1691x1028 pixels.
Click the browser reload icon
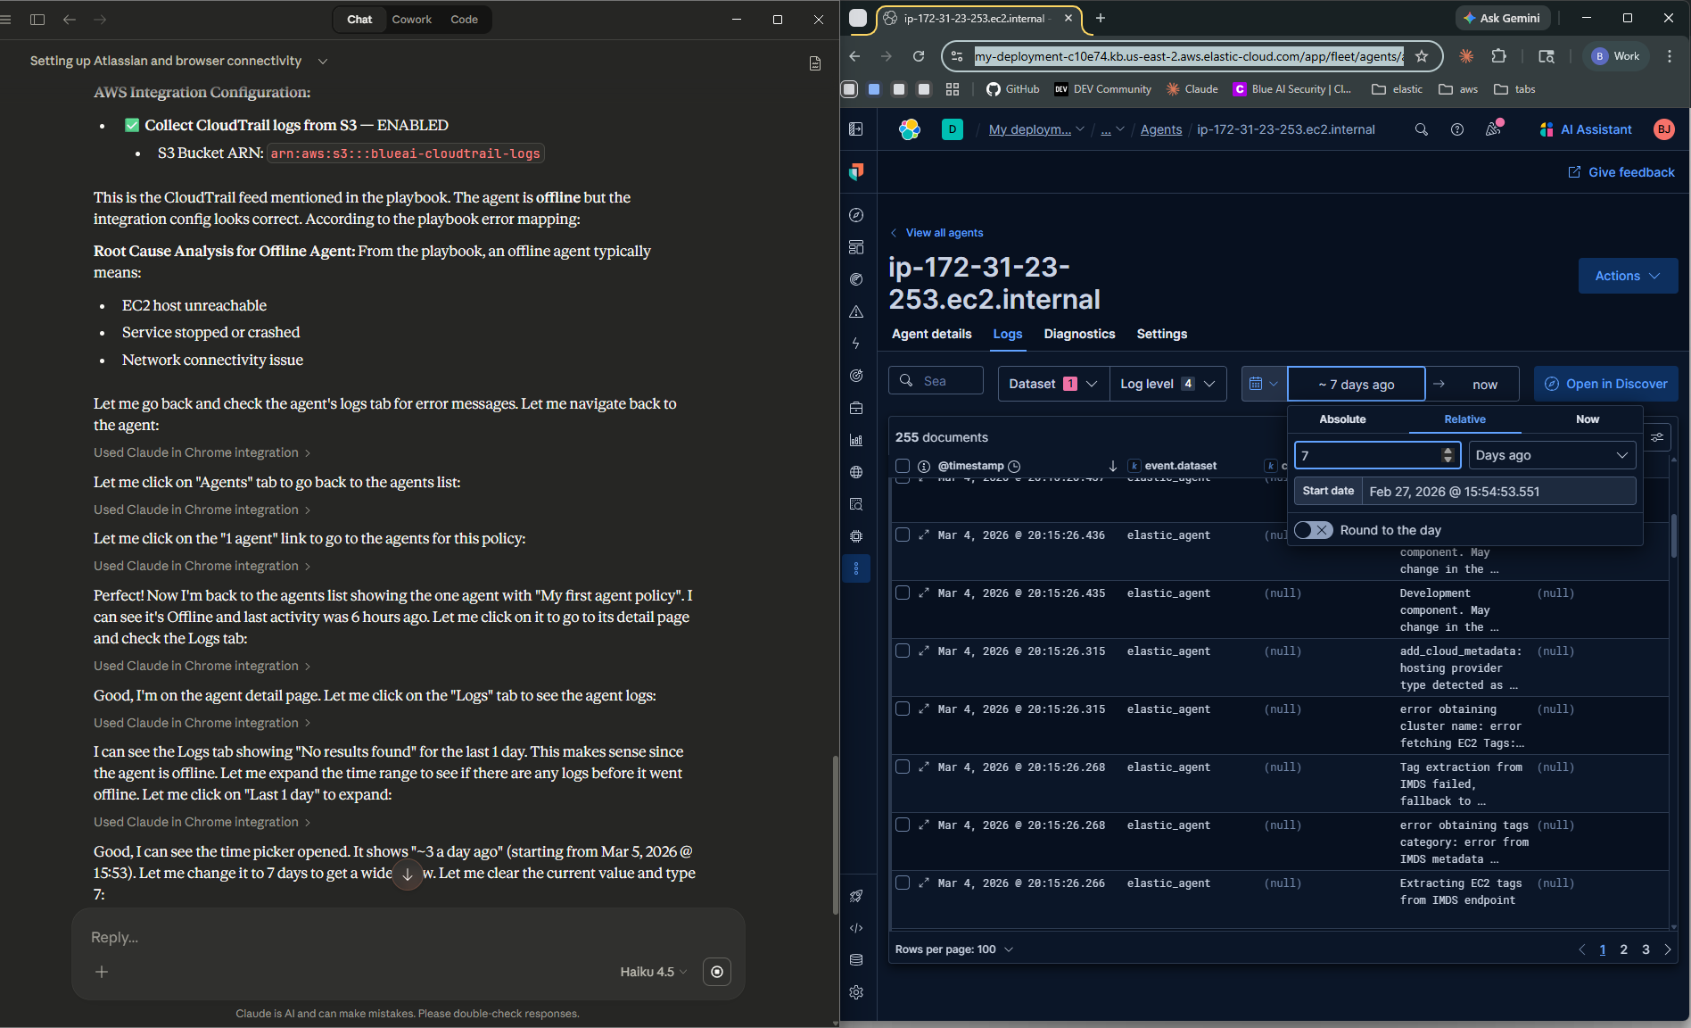(x=918, y=56)
